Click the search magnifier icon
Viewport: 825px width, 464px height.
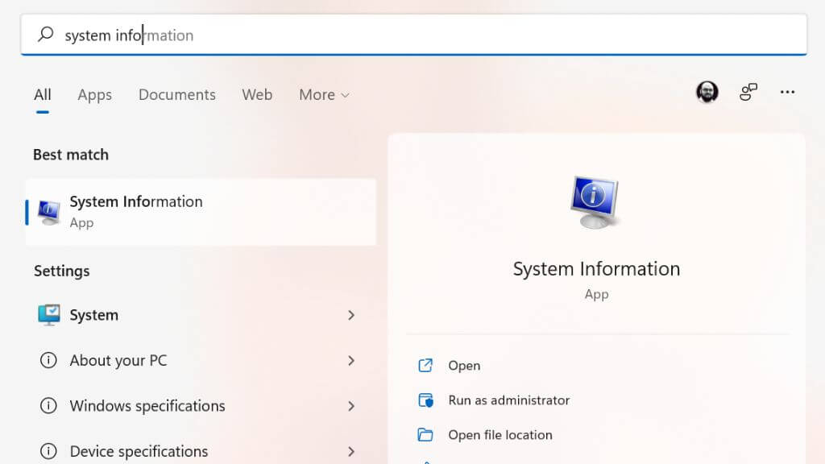46,35
